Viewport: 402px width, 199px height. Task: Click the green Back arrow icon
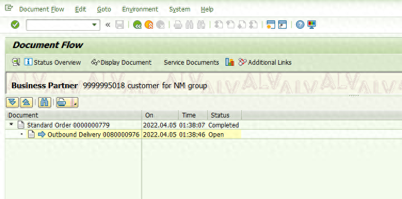tap(137, 25)
